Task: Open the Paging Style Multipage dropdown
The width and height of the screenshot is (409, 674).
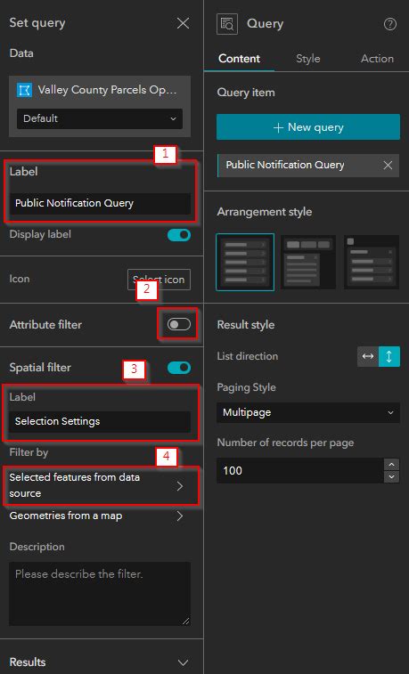Action: pos(308,412)
